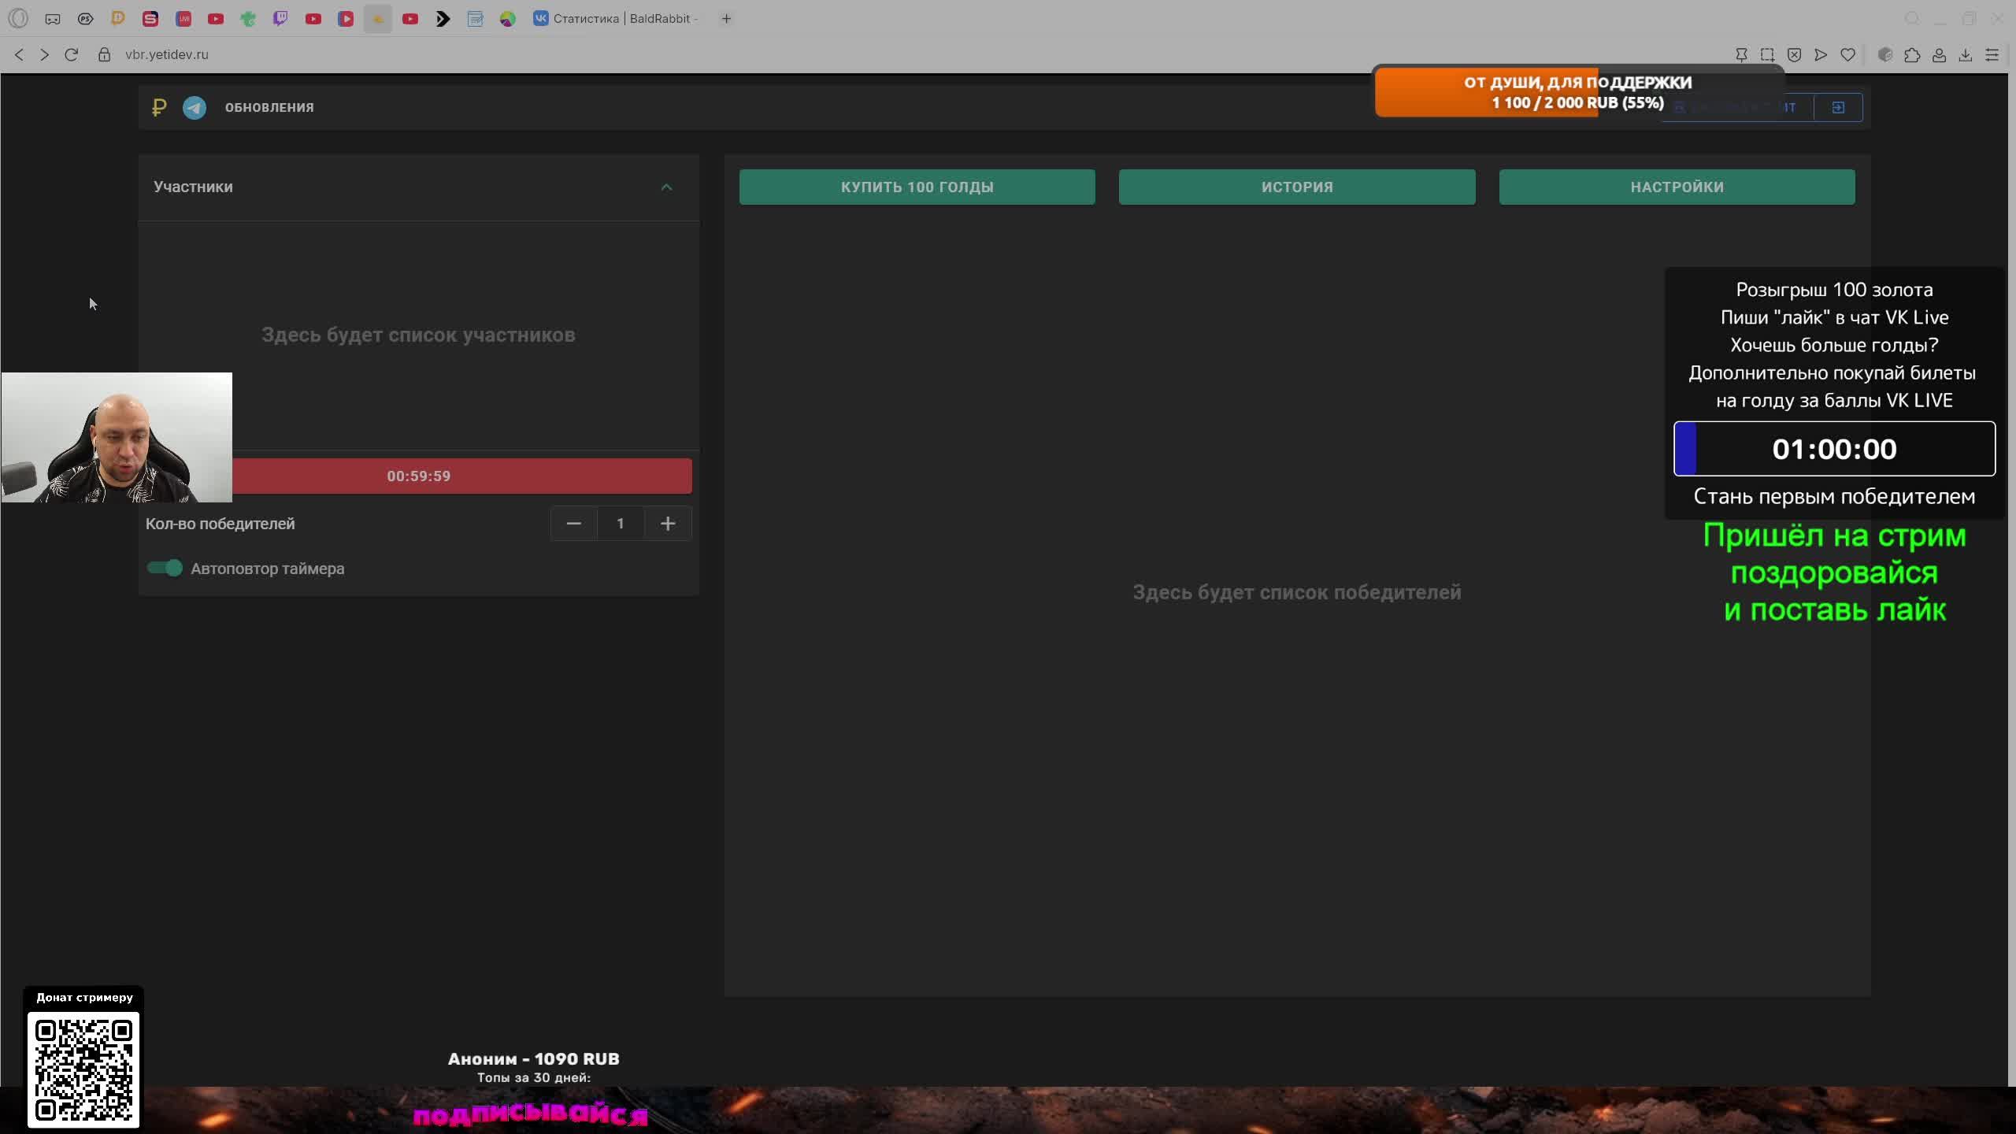Image resolution: width=2016 pixels, height=1134 pixels.
Task: Click the snapshot selection icon in toolbar
Action: click(1768, 55)
